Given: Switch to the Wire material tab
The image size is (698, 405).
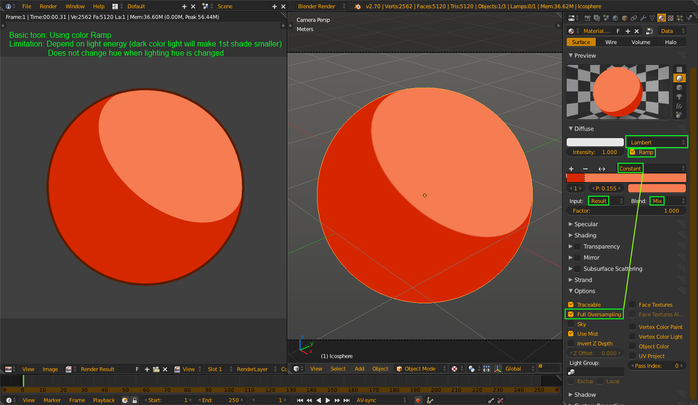Looking at the screenshot, I should tap(611, 42).
